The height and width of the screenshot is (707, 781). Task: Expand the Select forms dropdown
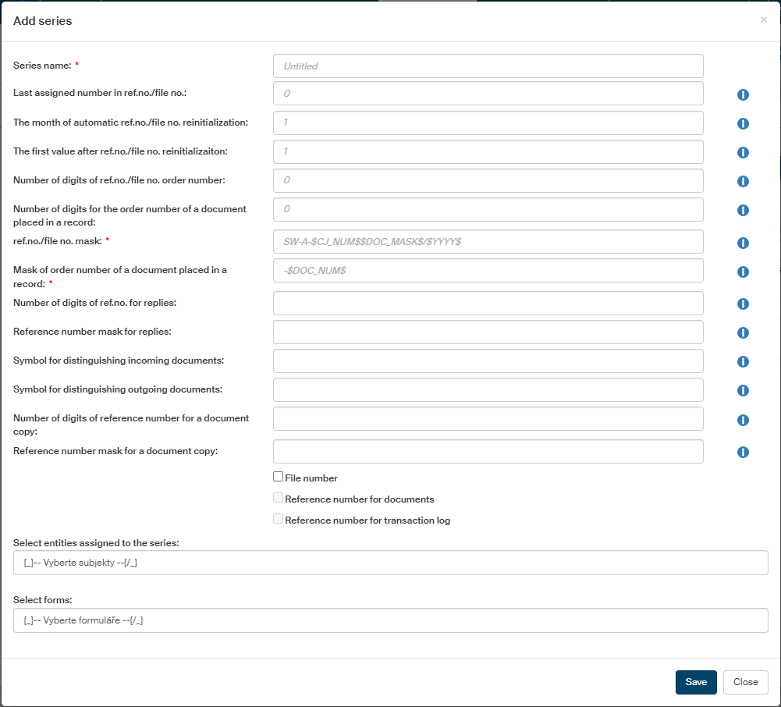390,620
